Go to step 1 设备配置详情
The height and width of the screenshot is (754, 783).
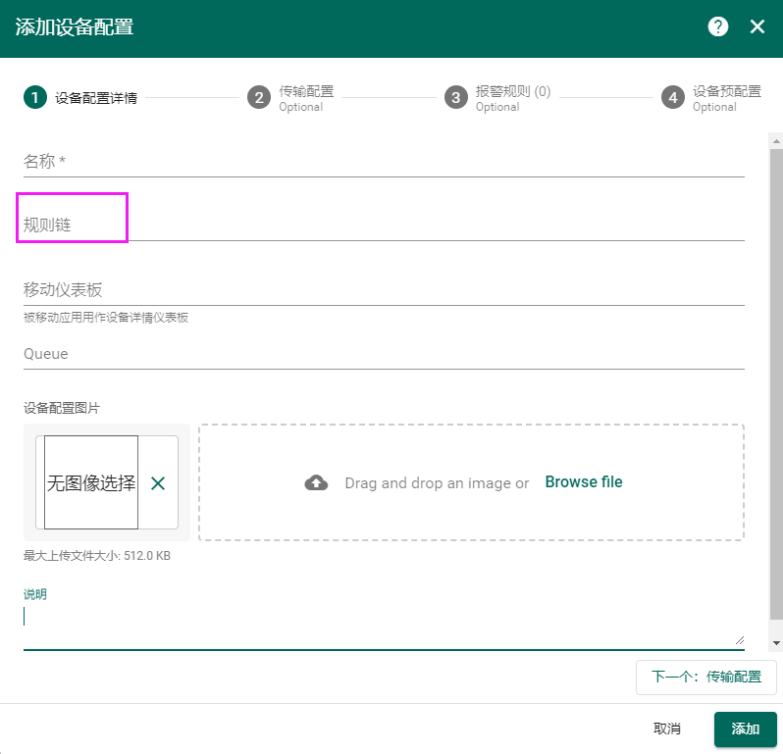[x=80, y=97]
